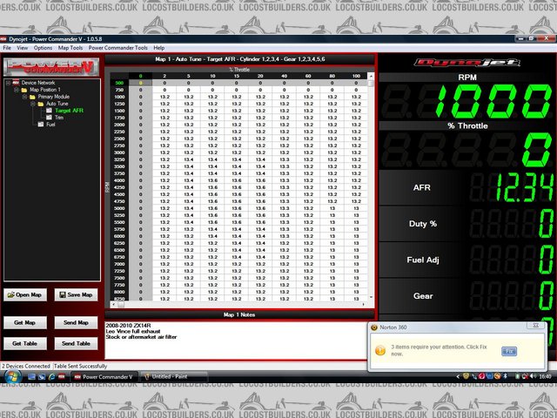This screenshot has height=418, width=557.
Task: Click the Device Network root icon
Action: (x=16, y=83)
